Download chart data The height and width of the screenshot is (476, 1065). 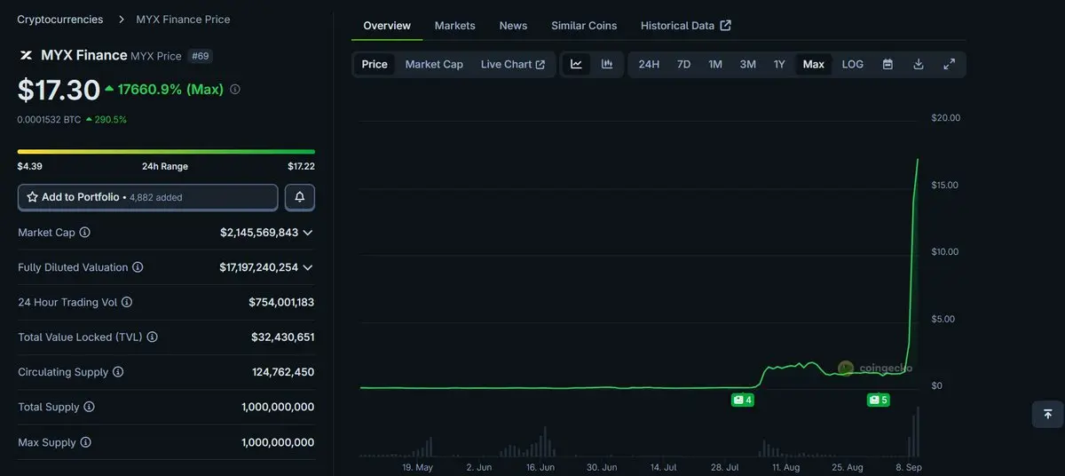tap(919, 64)
